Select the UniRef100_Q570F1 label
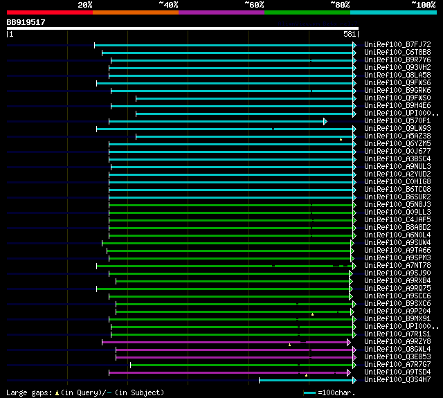This screenshot has height=398, width=443. 397,121
